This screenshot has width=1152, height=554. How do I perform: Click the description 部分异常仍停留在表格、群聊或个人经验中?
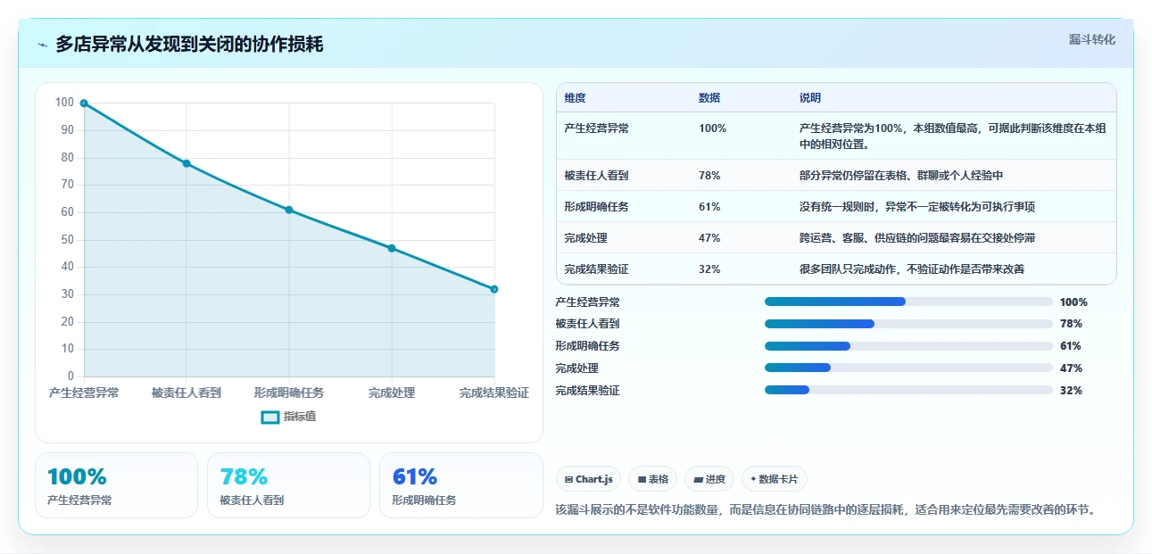tap(901, 176)
